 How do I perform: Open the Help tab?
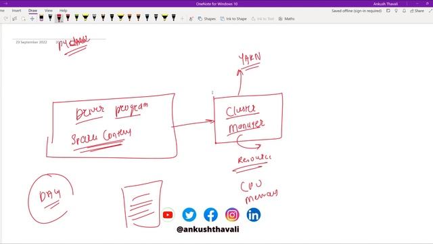coord(63,11)
